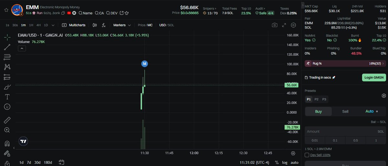Open Multicharts

[x=74, y=25]
